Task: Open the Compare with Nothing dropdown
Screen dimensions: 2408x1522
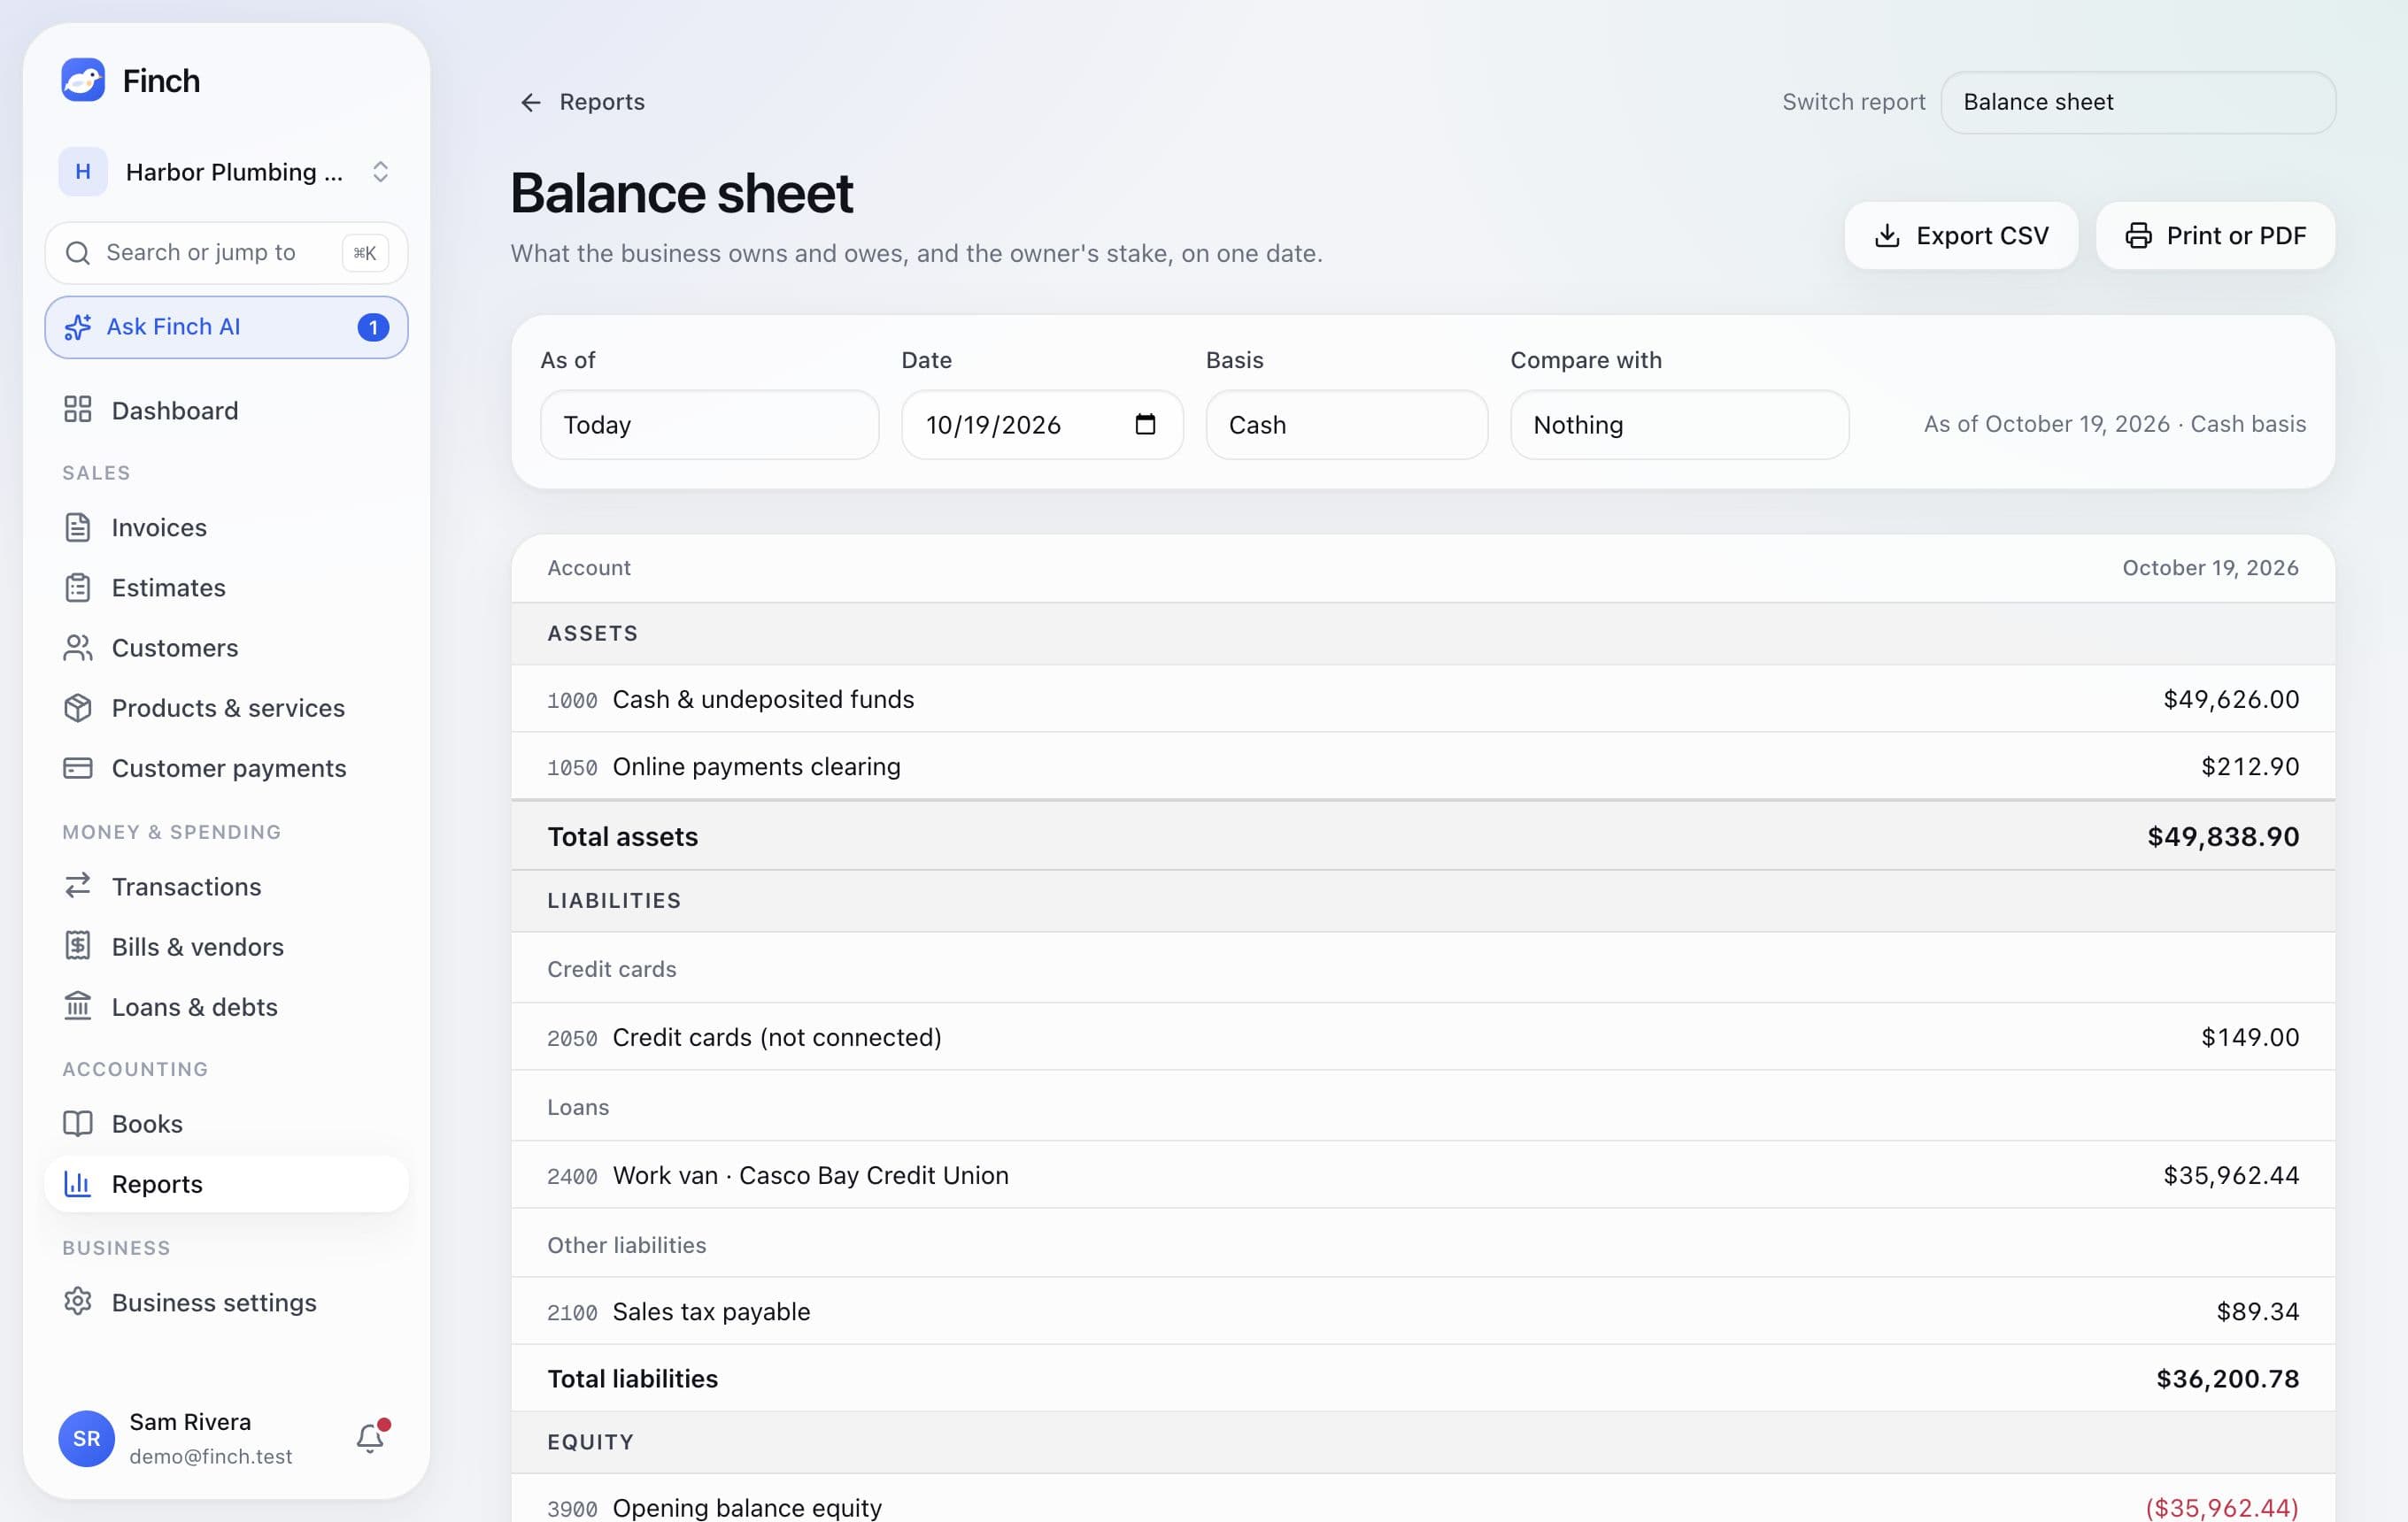Action: point(1679,425)
